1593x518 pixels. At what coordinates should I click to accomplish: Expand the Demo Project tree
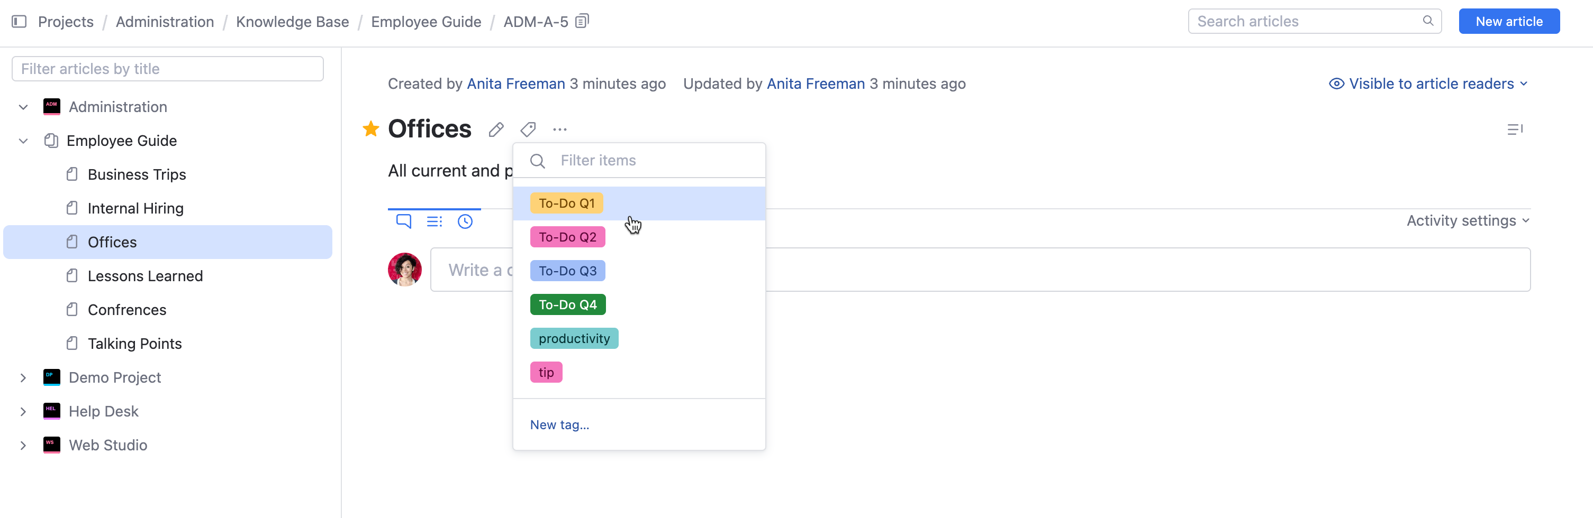(x=23, y=377)
